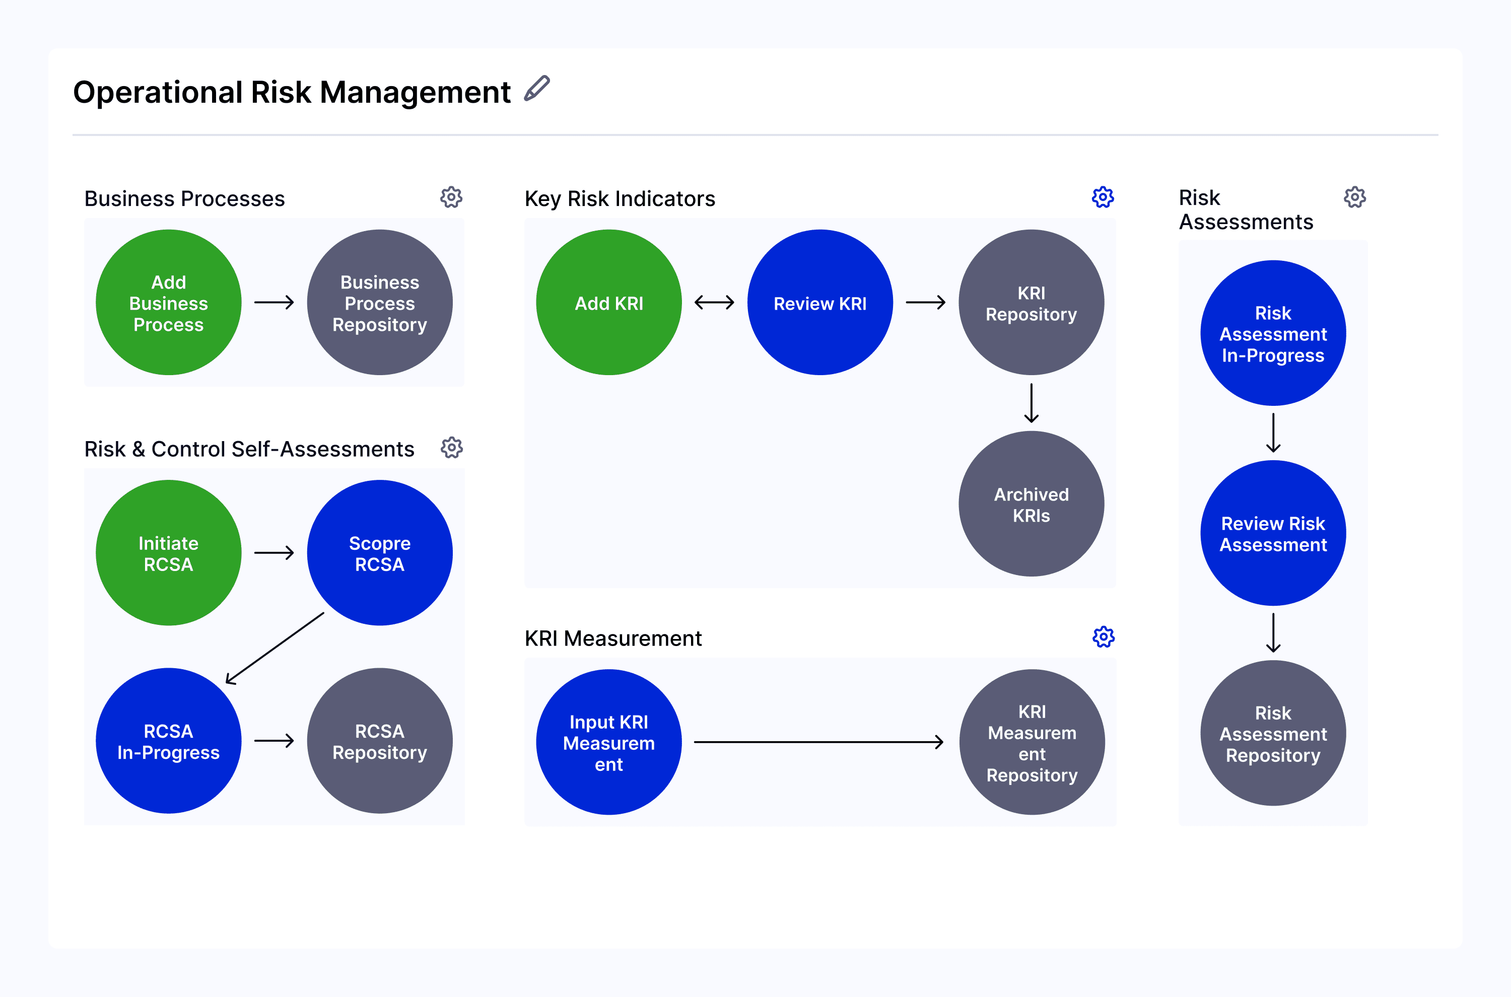Open the RCSA In-Progress node
1511x997 pixels.
pos(169,740)
